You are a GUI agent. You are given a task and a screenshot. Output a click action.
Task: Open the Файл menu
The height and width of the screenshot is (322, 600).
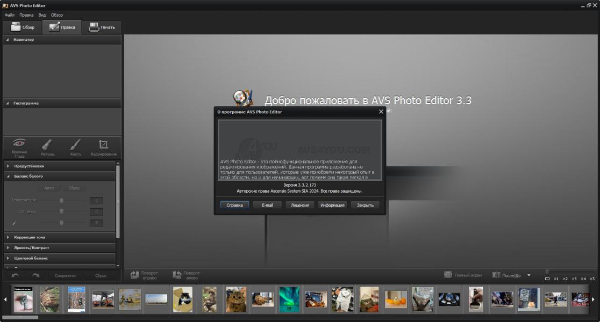[10, 15]
